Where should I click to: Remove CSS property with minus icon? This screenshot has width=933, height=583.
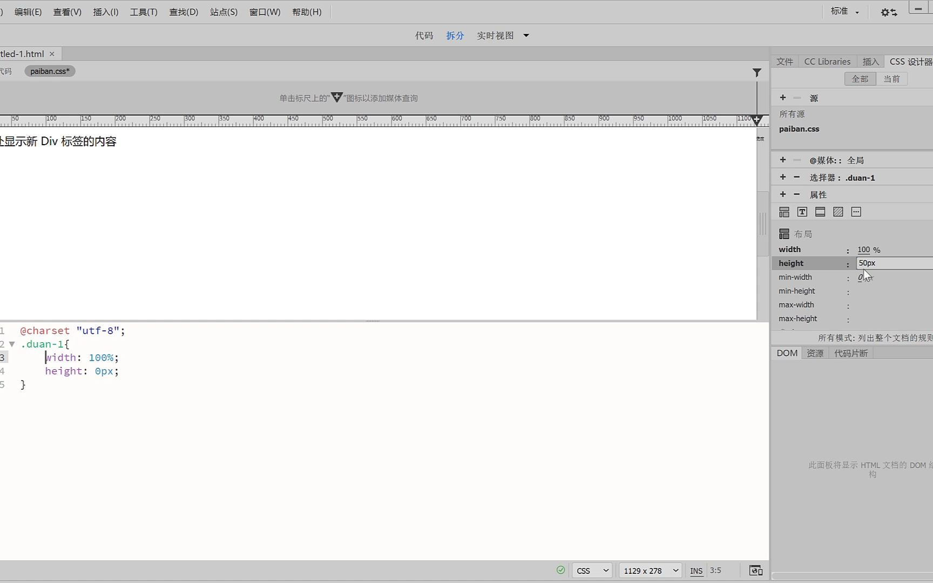tap(796, 194)
